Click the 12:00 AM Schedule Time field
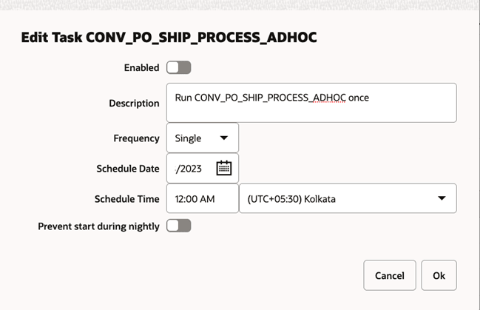 click(203, 198)
